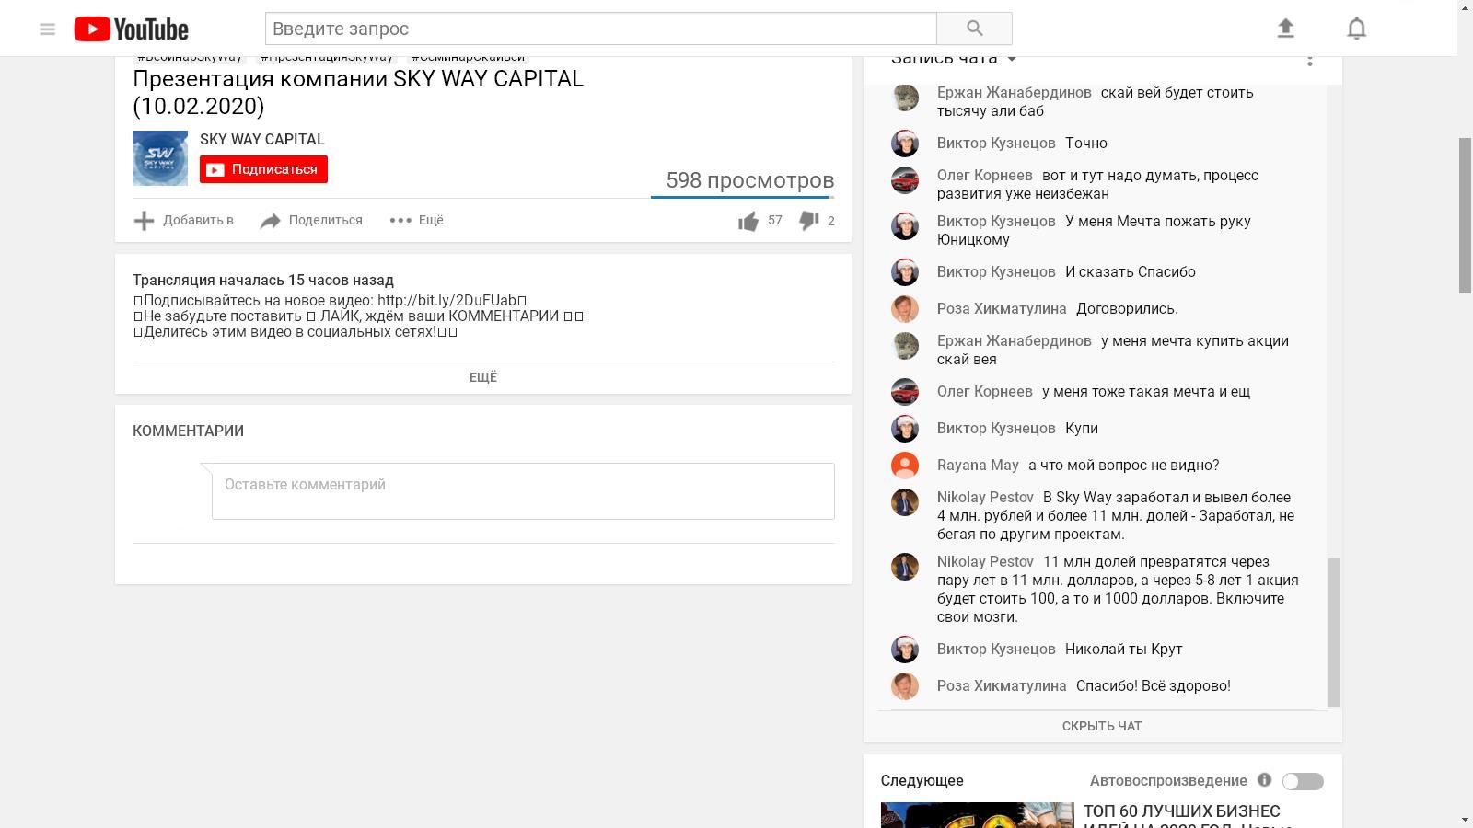
Task: Click Nikolay Pestov's name beside 'В Sky Way заработал'
Action: point(985,497)
